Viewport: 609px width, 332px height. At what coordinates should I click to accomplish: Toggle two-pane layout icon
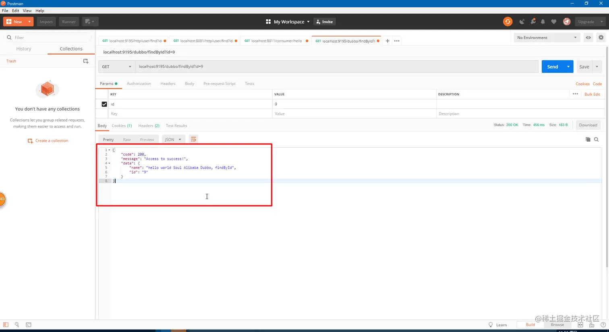pyautogui.click(x=580, y=325)
